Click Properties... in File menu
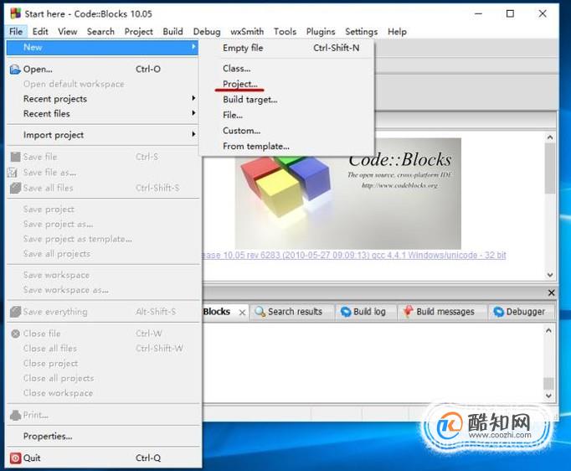The width and height of the screenshot is (571, 471). (x=103, y=436)
